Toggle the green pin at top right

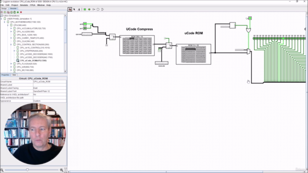250,18
